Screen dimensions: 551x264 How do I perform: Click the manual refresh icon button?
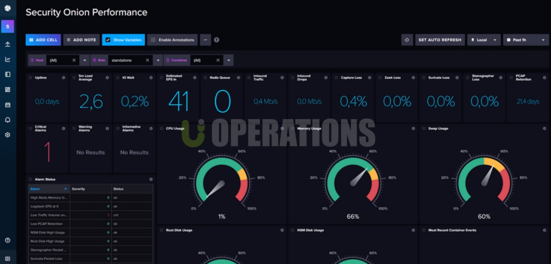tap(407, 40)
